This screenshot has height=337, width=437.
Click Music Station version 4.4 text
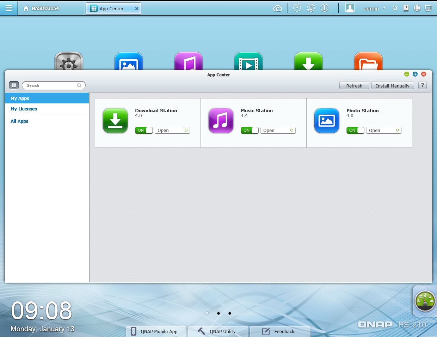pyautogui.click(x=244, y=116)
